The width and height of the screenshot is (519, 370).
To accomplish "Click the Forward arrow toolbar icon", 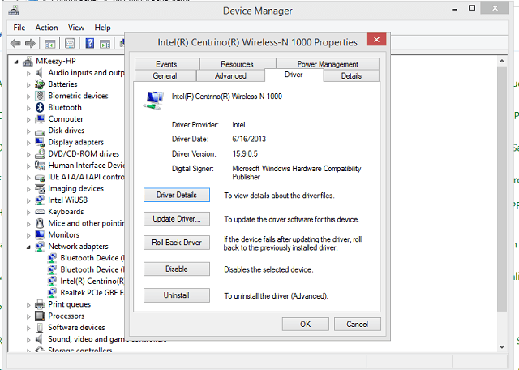I will click(x=30, y=43).
